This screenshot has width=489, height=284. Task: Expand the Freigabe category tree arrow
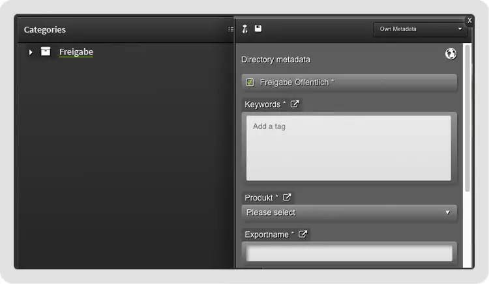click(31, 52)
